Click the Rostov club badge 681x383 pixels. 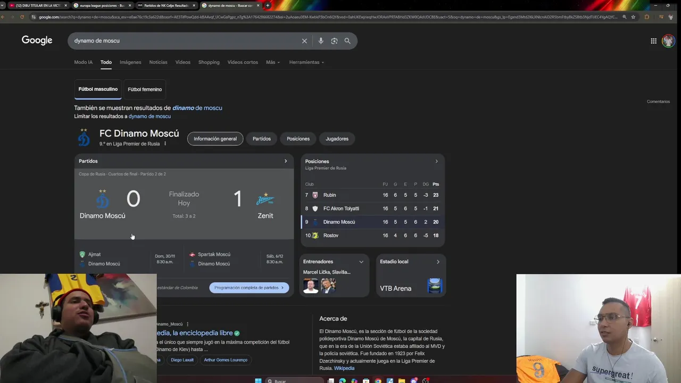pos(315,235)
